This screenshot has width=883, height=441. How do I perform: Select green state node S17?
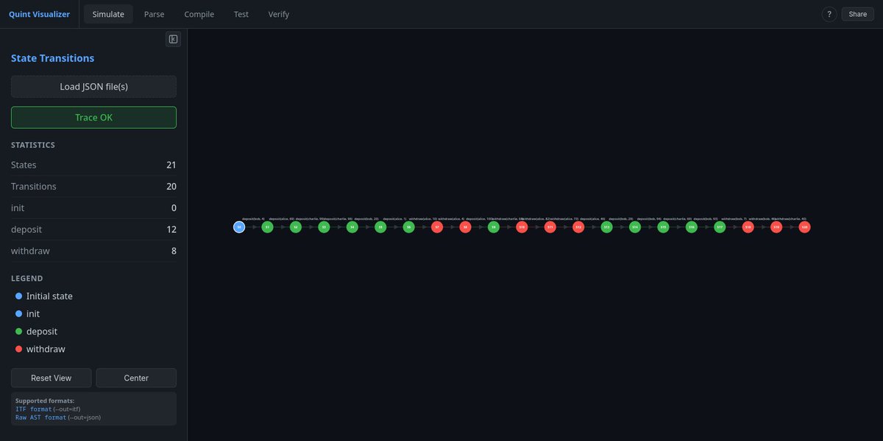(x=720, y=227)
